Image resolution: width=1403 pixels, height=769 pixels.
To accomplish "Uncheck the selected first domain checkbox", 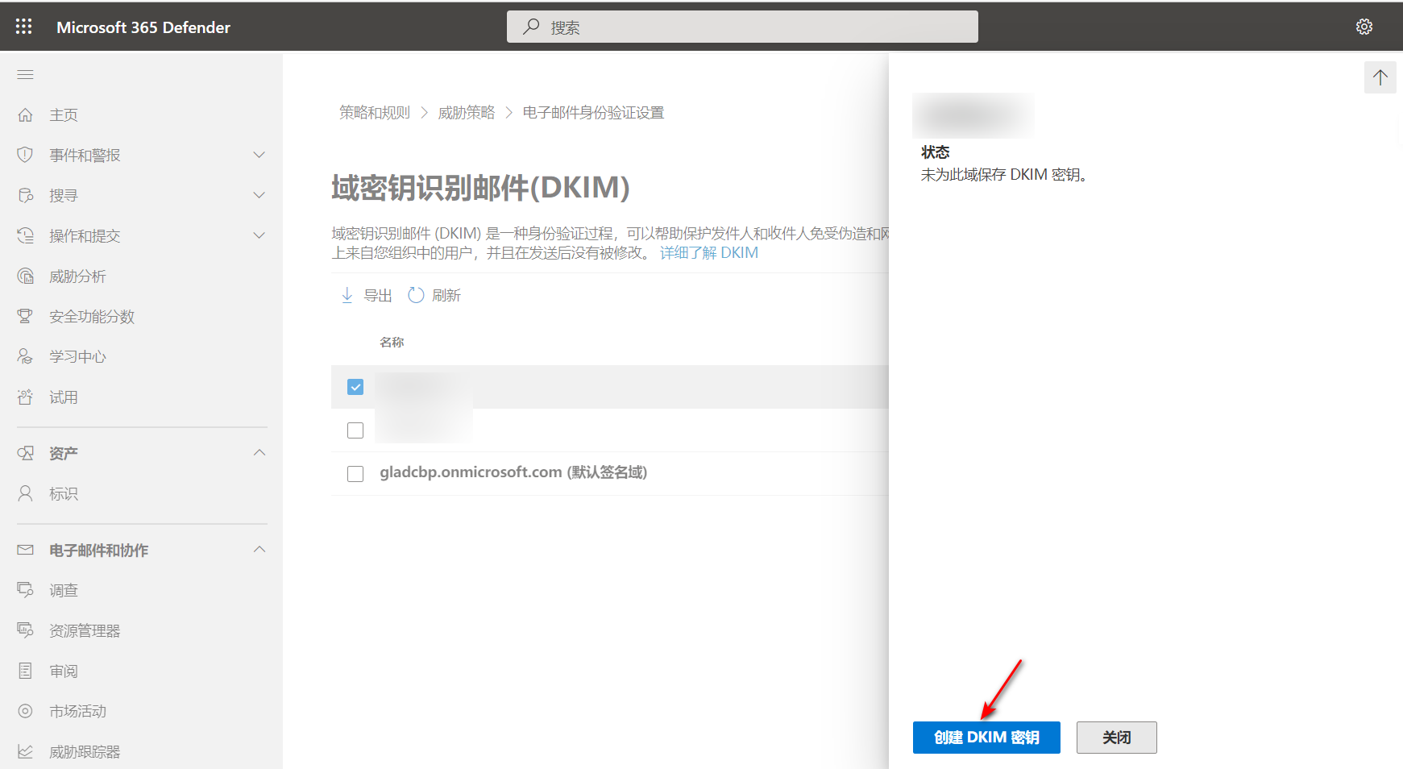I will click(355, 387).
